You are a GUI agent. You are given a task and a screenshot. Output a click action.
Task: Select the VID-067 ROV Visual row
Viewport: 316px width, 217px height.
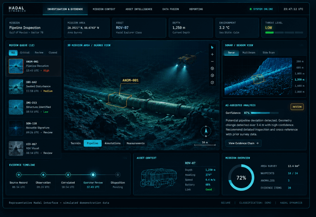point(33,149)
